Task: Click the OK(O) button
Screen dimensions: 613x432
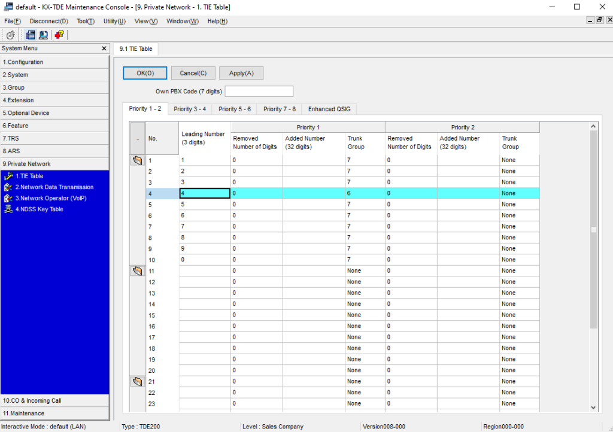Action: pyautogui.click(x=145, y=73)
